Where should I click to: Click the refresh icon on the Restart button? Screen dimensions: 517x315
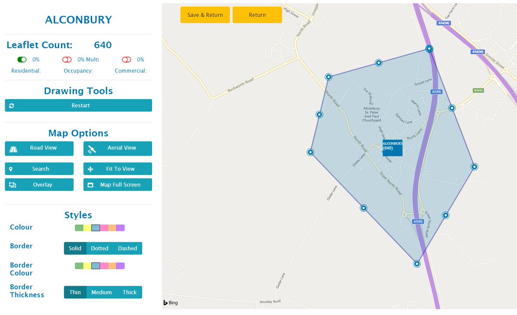tap(12, 105)
